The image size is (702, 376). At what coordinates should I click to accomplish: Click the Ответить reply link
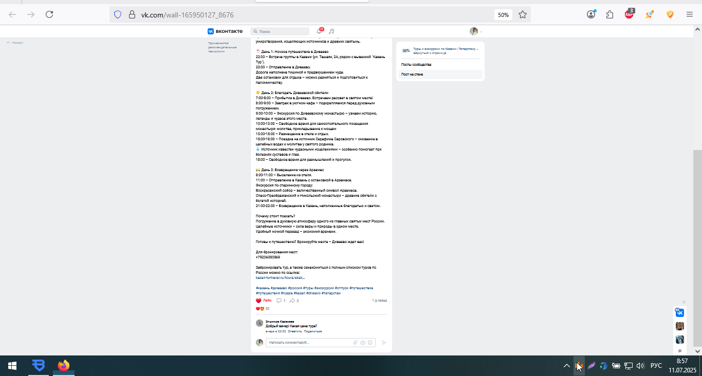point(294,331)
